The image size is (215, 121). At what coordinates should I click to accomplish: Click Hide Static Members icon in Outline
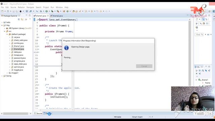209,71
